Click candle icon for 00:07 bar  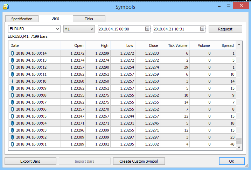pyautogui.click(x=12, y=102)
